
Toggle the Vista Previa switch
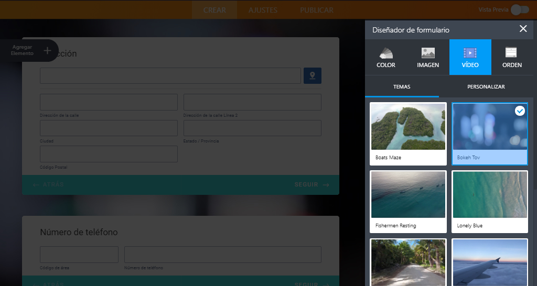click(x=520, y=10)
